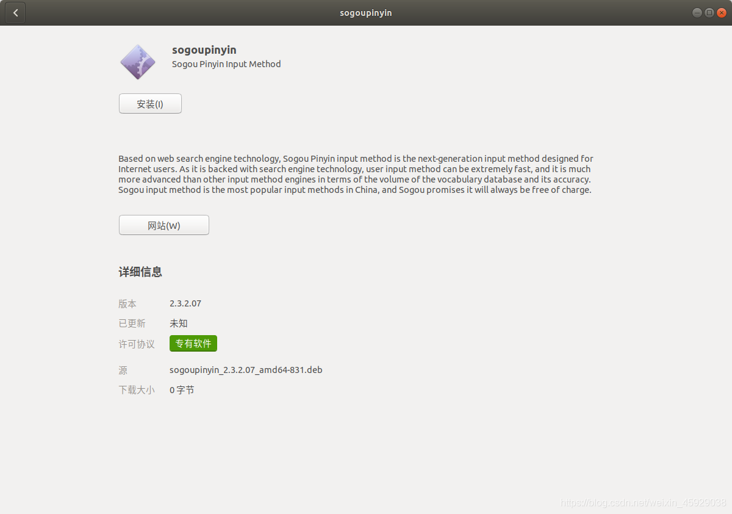Open the 网站(W) website button

pyautogui.click(x=164, y=225)
